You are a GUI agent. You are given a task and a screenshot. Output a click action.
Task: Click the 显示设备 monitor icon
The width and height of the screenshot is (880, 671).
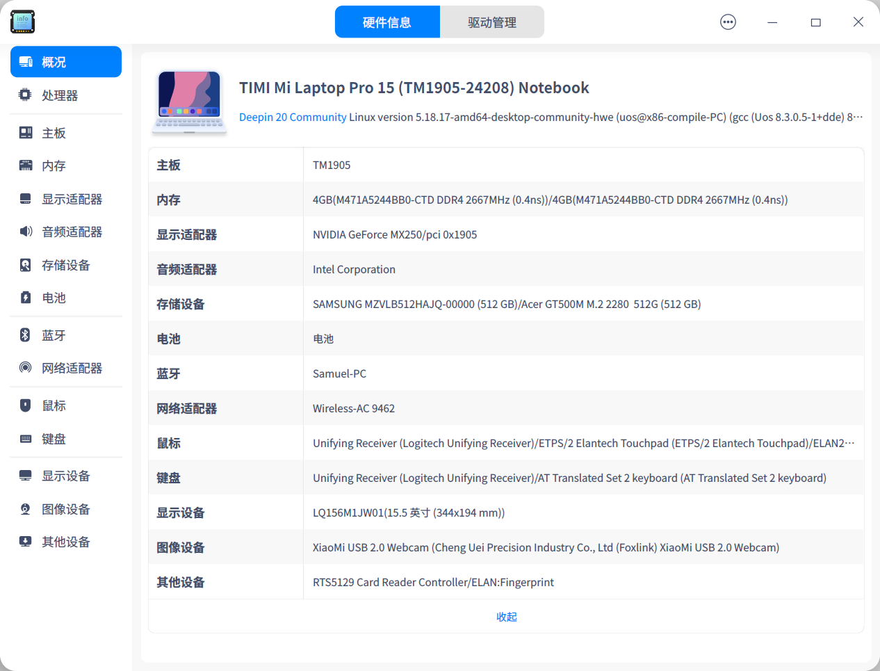tap(26, 475)
